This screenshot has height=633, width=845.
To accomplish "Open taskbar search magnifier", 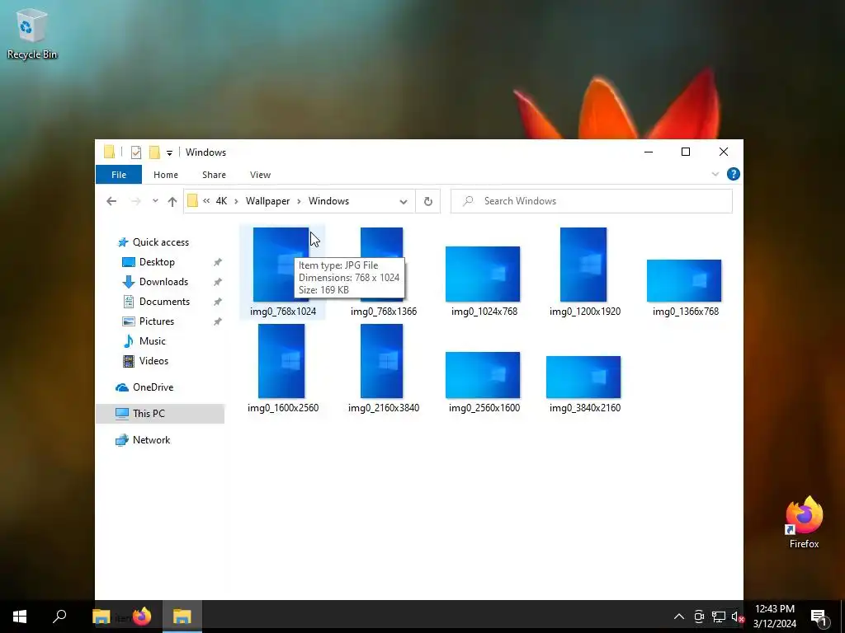I will coord(59,617).
